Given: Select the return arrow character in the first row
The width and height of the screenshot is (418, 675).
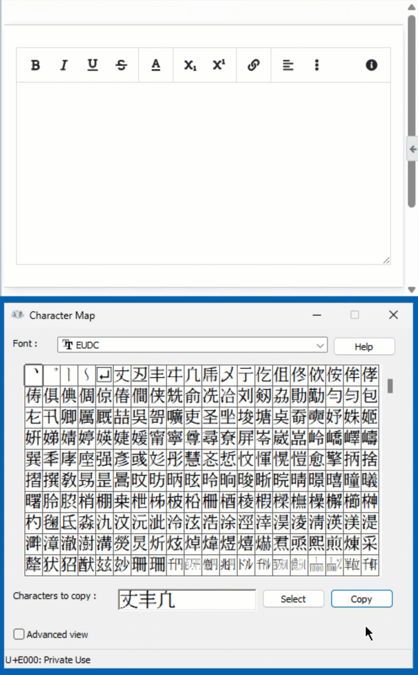Looking at the screenshot, I should pos(104,375).
